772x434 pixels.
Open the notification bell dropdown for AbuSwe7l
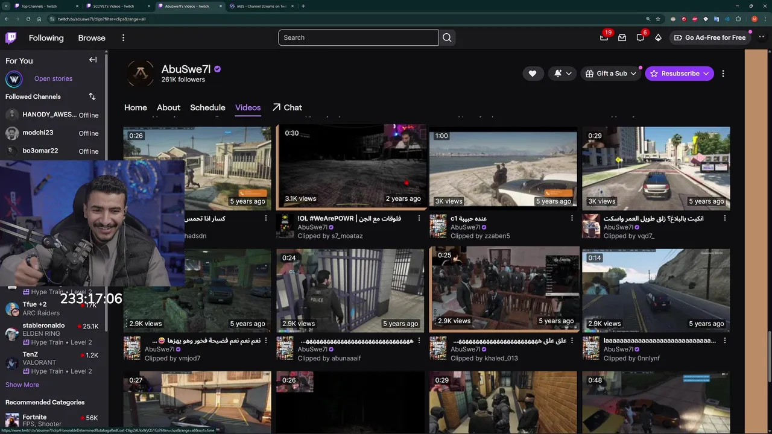[563, 74]
